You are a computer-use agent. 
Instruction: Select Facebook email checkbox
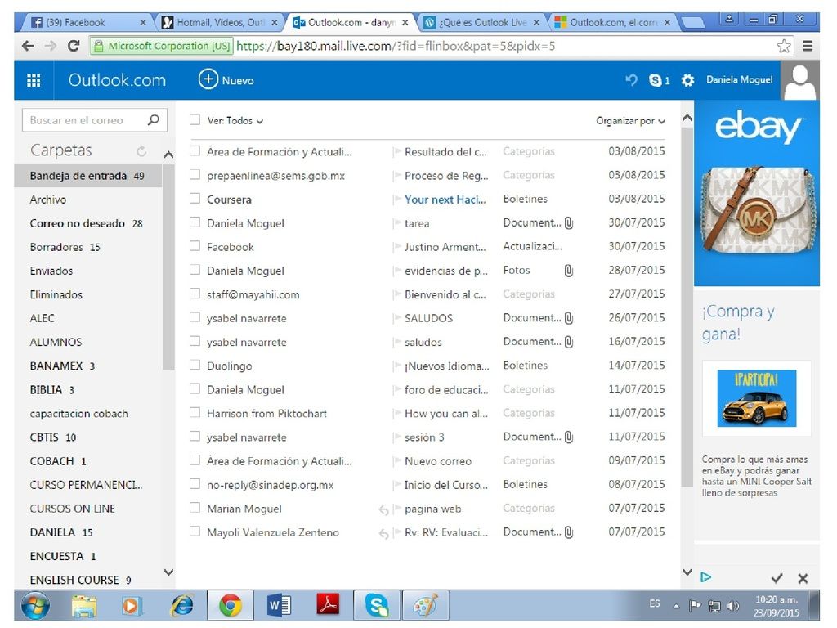click(x=195, y=246)
